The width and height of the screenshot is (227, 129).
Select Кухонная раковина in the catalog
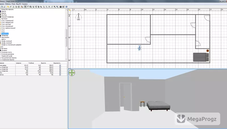(x=8, y=54)
